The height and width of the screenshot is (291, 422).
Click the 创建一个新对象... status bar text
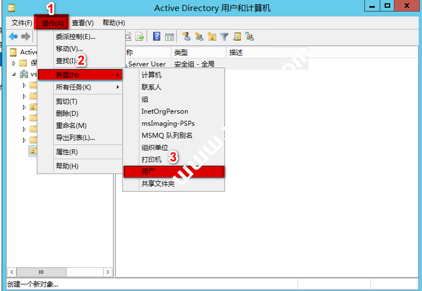(32, 284)
